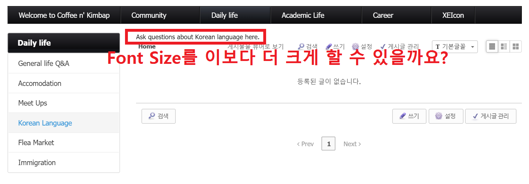The width and height of the screenshot is (529, 184).
Task: Click top toolbar 게시글 관리 checkmark
Action: pyautogui.click(x=383, y=46)
